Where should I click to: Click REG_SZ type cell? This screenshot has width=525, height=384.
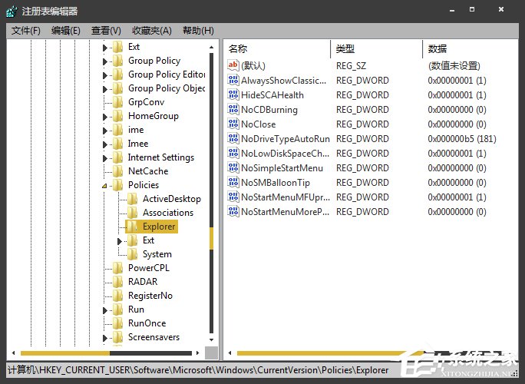click(351, 66)
